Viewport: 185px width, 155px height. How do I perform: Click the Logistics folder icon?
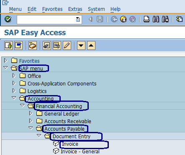[23, 91]
